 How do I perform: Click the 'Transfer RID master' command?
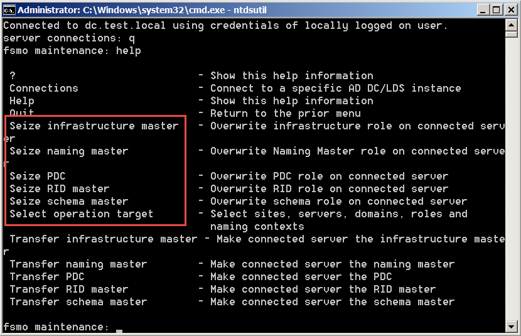point(69,290)
